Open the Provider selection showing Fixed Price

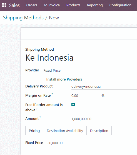pyautogui.click(x=52, y=71)
